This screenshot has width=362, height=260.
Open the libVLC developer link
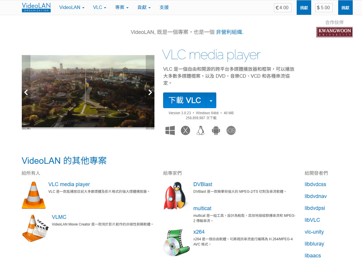(312, 220)
